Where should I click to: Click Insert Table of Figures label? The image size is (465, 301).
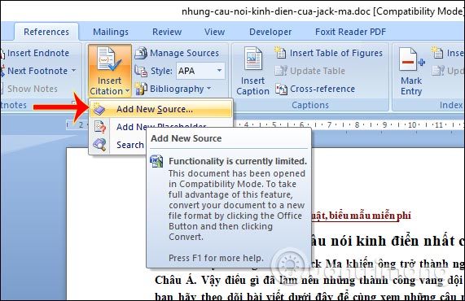pyautogui.click(x=336, y=53)
